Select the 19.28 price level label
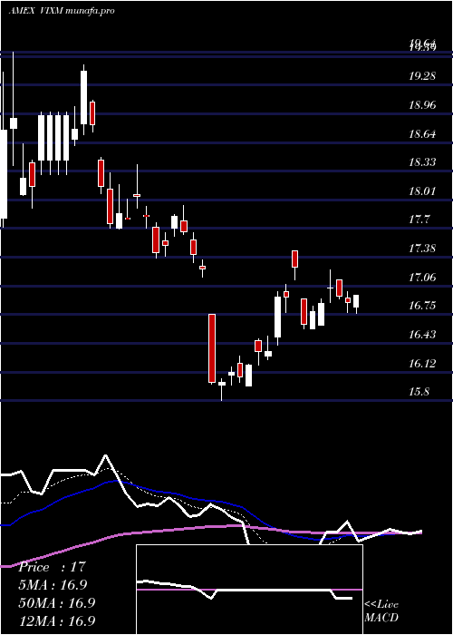This screenshot has height=635, width=453. tap(422, 76)
